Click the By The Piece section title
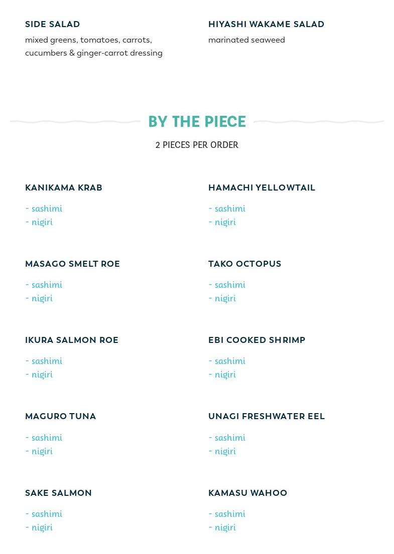The image size is (394, 554). tap(197, 122)
